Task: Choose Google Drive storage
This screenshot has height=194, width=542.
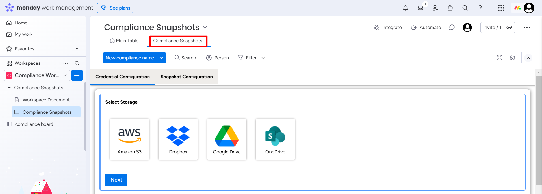Action: 227,139
